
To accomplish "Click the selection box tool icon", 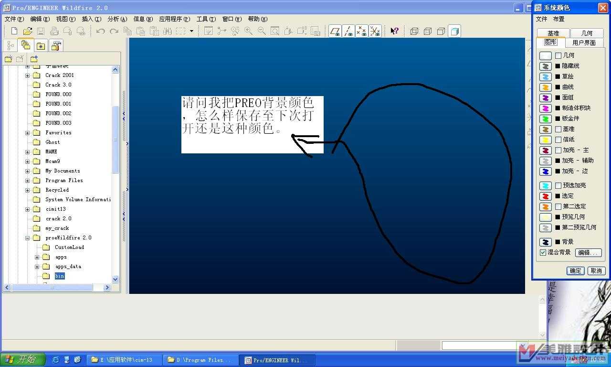I will tap(180, 31).
